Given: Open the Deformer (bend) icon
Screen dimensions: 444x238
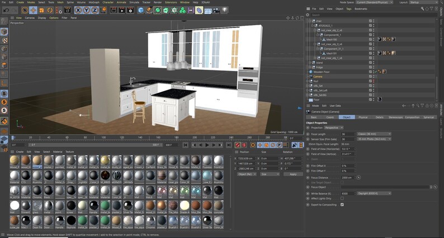Looking at the screenshot, I should pos(199,11).
